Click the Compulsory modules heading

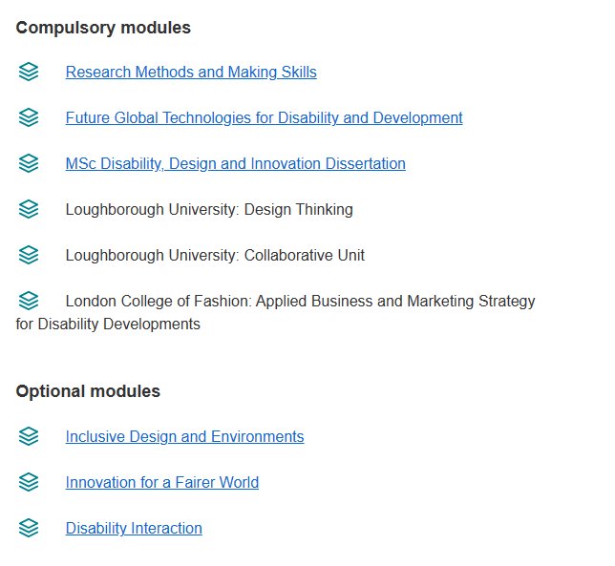103,28
